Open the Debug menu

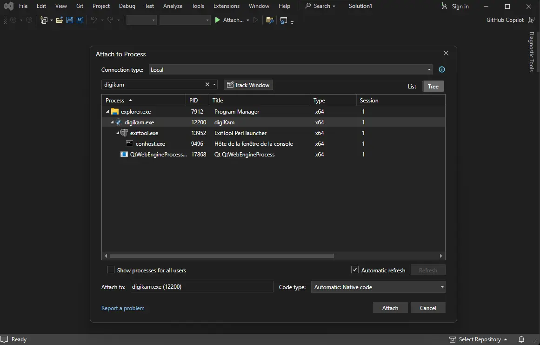127,6
